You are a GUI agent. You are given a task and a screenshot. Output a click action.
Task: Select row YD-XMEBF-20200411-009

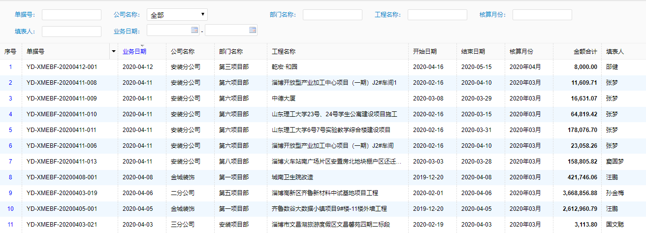(x=323, y=99)
